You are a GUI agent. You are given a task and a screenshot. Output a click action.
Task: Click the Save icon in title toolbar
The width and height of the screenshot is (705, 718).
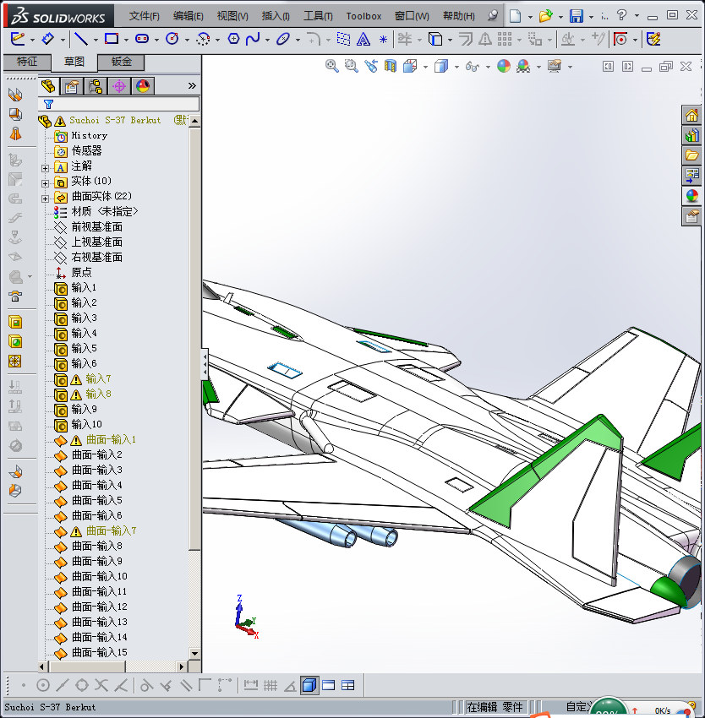click(577, 16)
